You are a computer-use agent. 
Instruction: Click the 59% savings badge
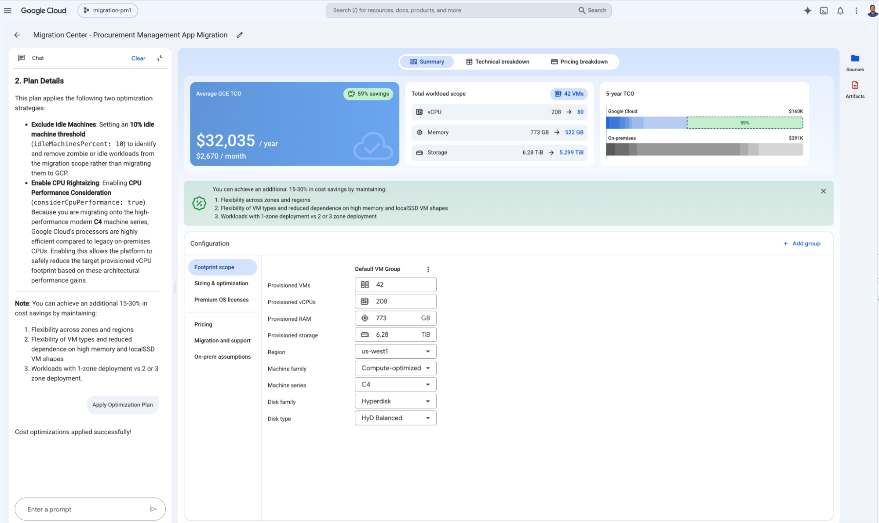[368, 94]
